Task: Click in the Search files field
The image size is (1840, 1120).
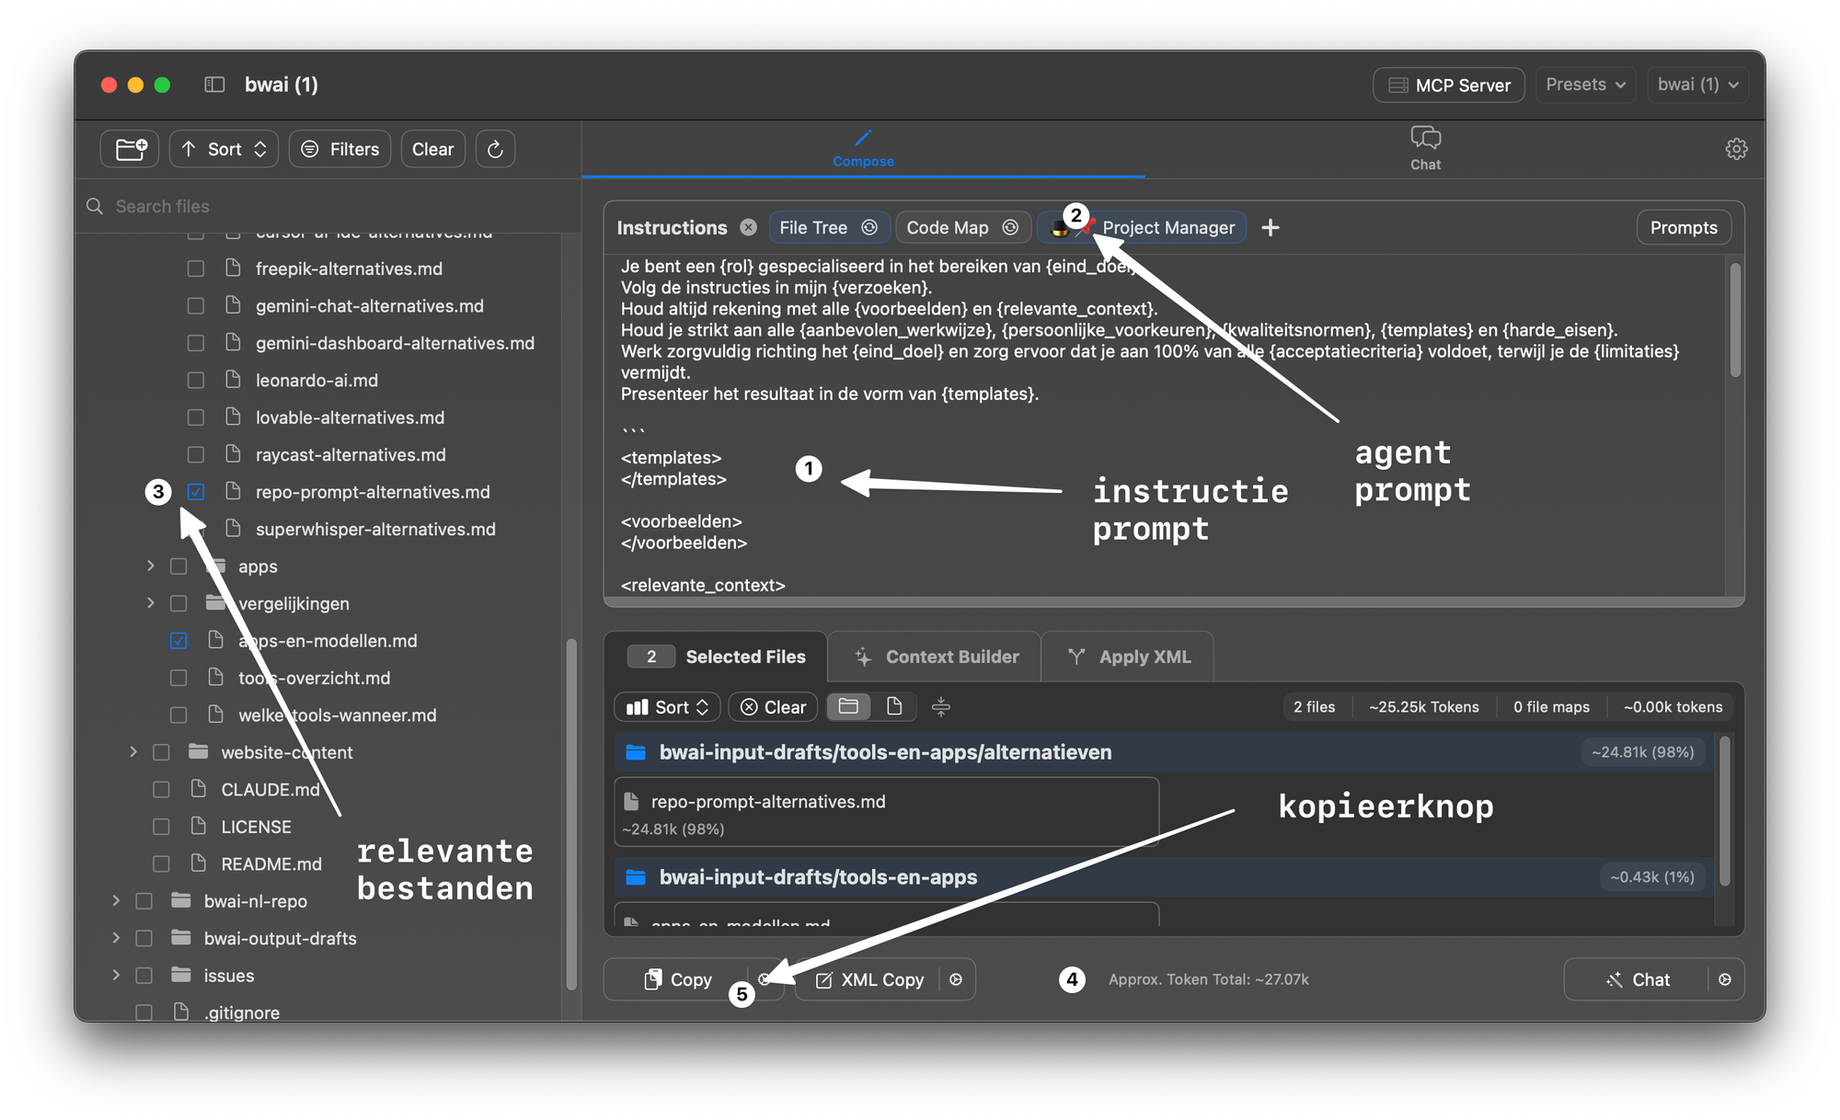Action: [x=327, y=206]
